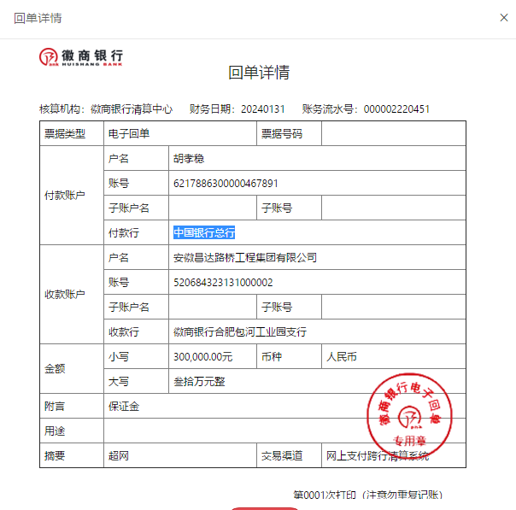Click the 网上支付跨行清算系统 transaction channel
Image resolution: width=516 pixels, height=510 pixels.
[x=377, y=456]
